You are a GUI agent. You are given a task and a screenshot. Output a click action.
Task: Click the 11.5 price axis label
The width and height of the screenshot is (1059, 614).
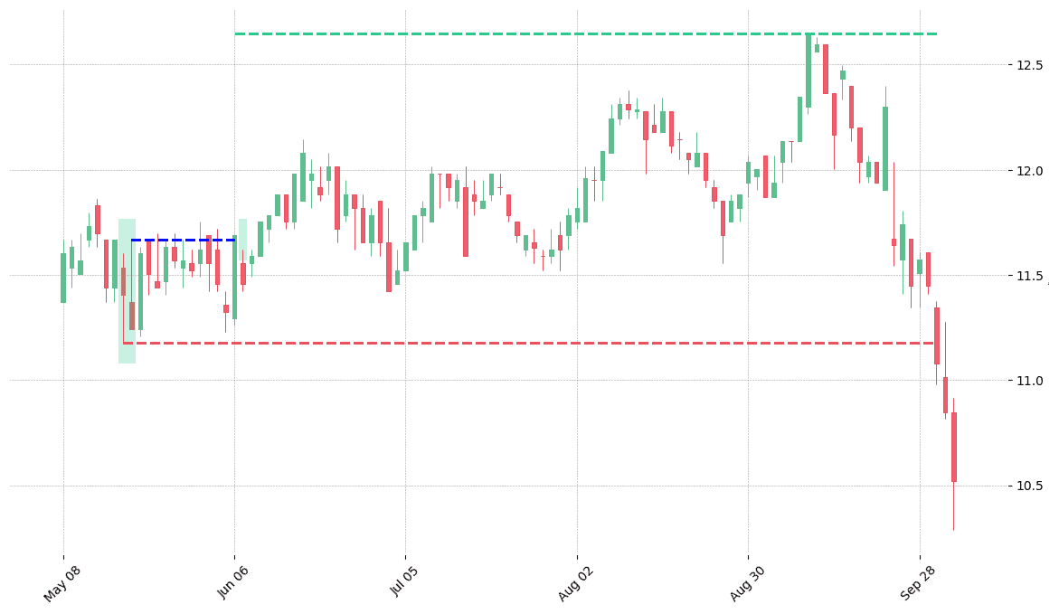point(1026,276)
